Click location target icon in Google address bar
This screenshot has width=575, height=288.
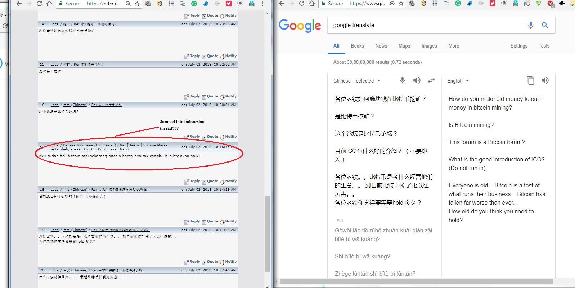pos(392,4)
